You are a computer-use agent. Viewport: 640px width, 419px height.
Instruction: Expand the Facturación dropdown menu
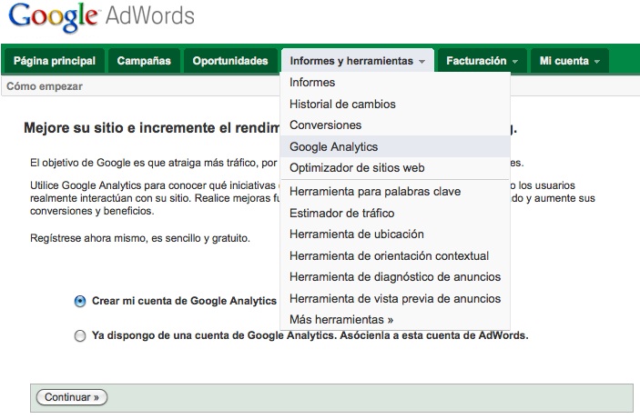482,61
